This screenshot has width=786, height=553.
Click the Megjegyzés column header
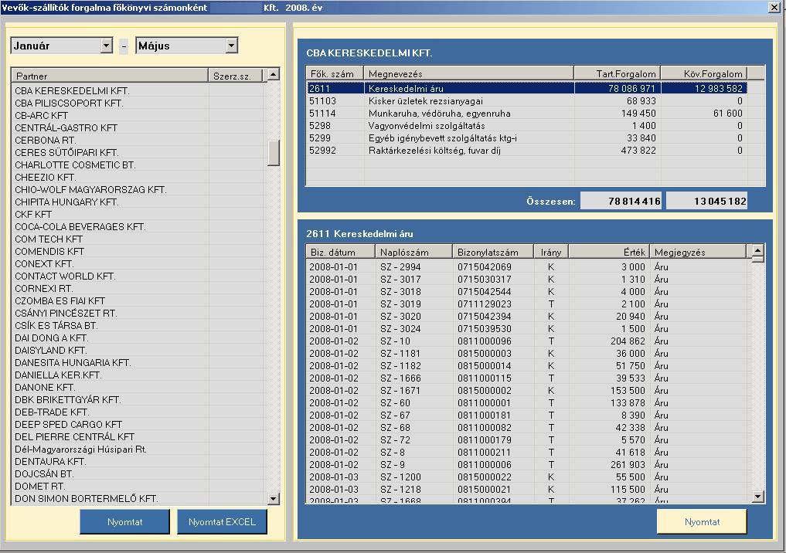click(x=698, y=252)
